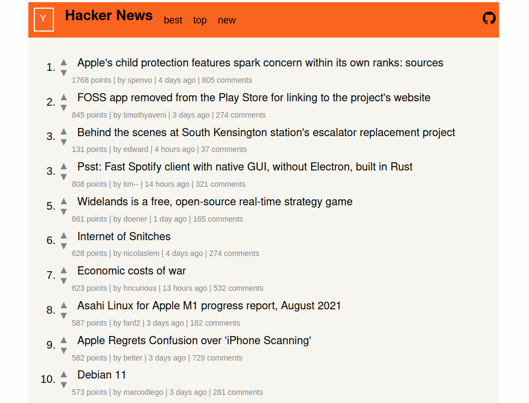Upvote the Economic costs of war story

point(64,271)
